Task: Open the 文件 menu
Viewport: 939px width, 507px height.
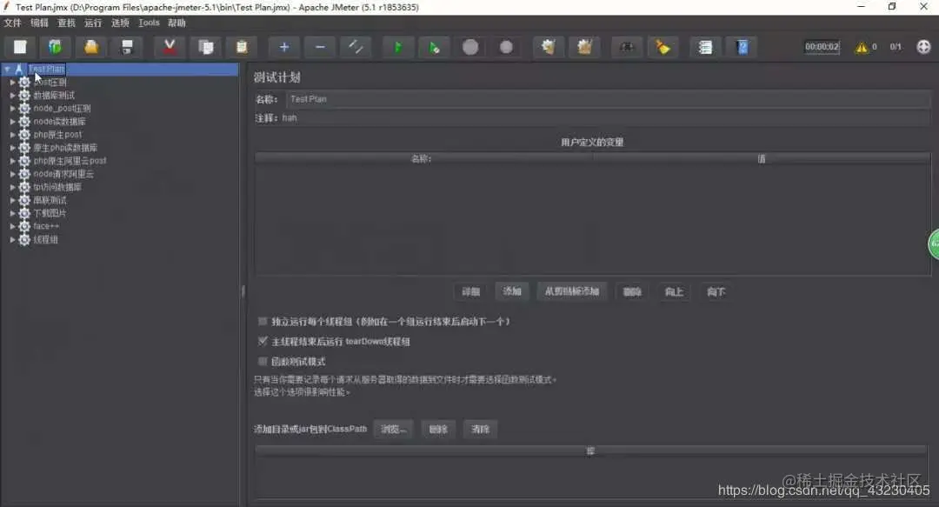Action: 12,23
